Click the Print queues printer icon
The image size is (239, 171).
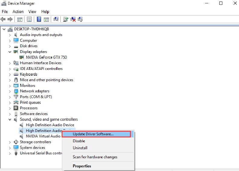point(16,102)
